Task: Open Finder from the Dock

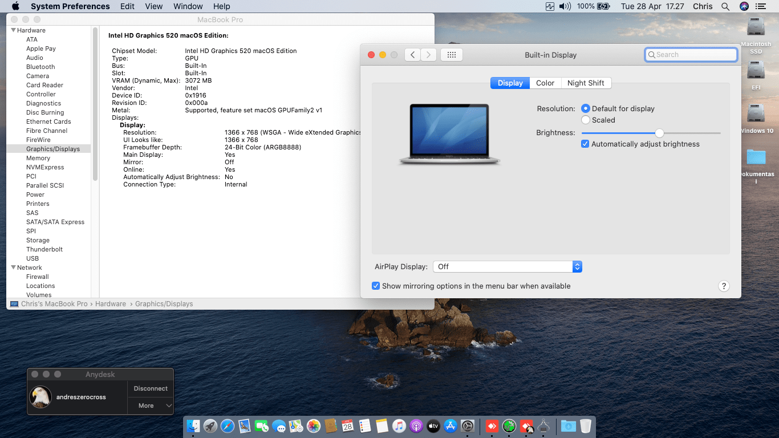Action: [193, 425]
